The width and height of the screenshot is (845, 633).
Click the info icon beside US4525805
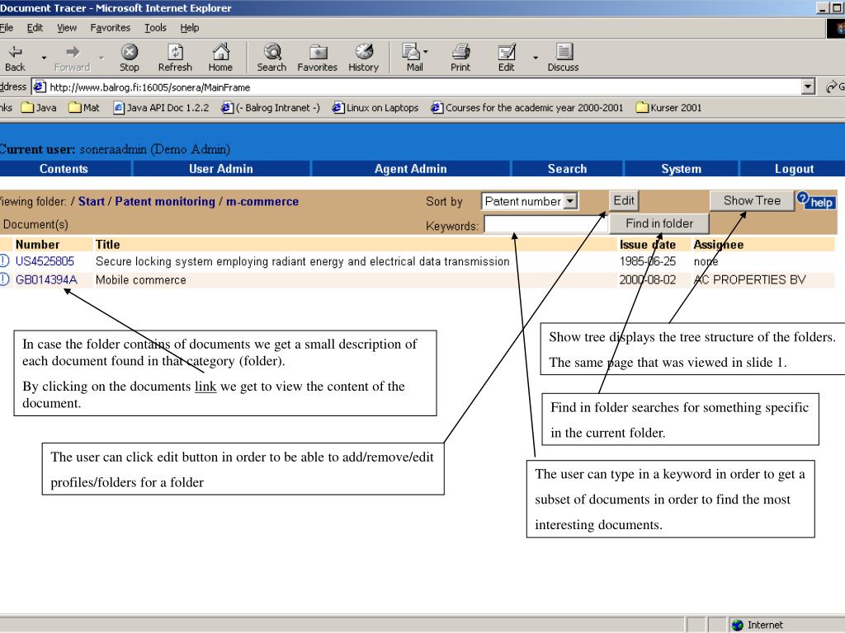tap(4, 261)
